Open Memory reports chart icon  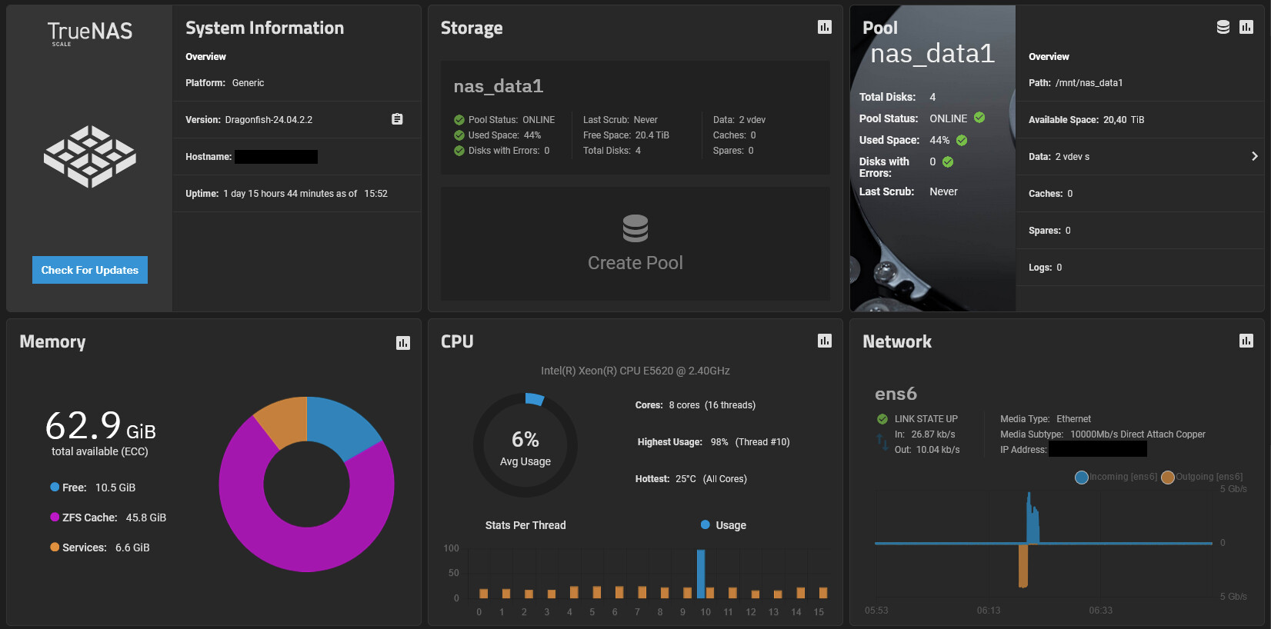pos(402,343)
